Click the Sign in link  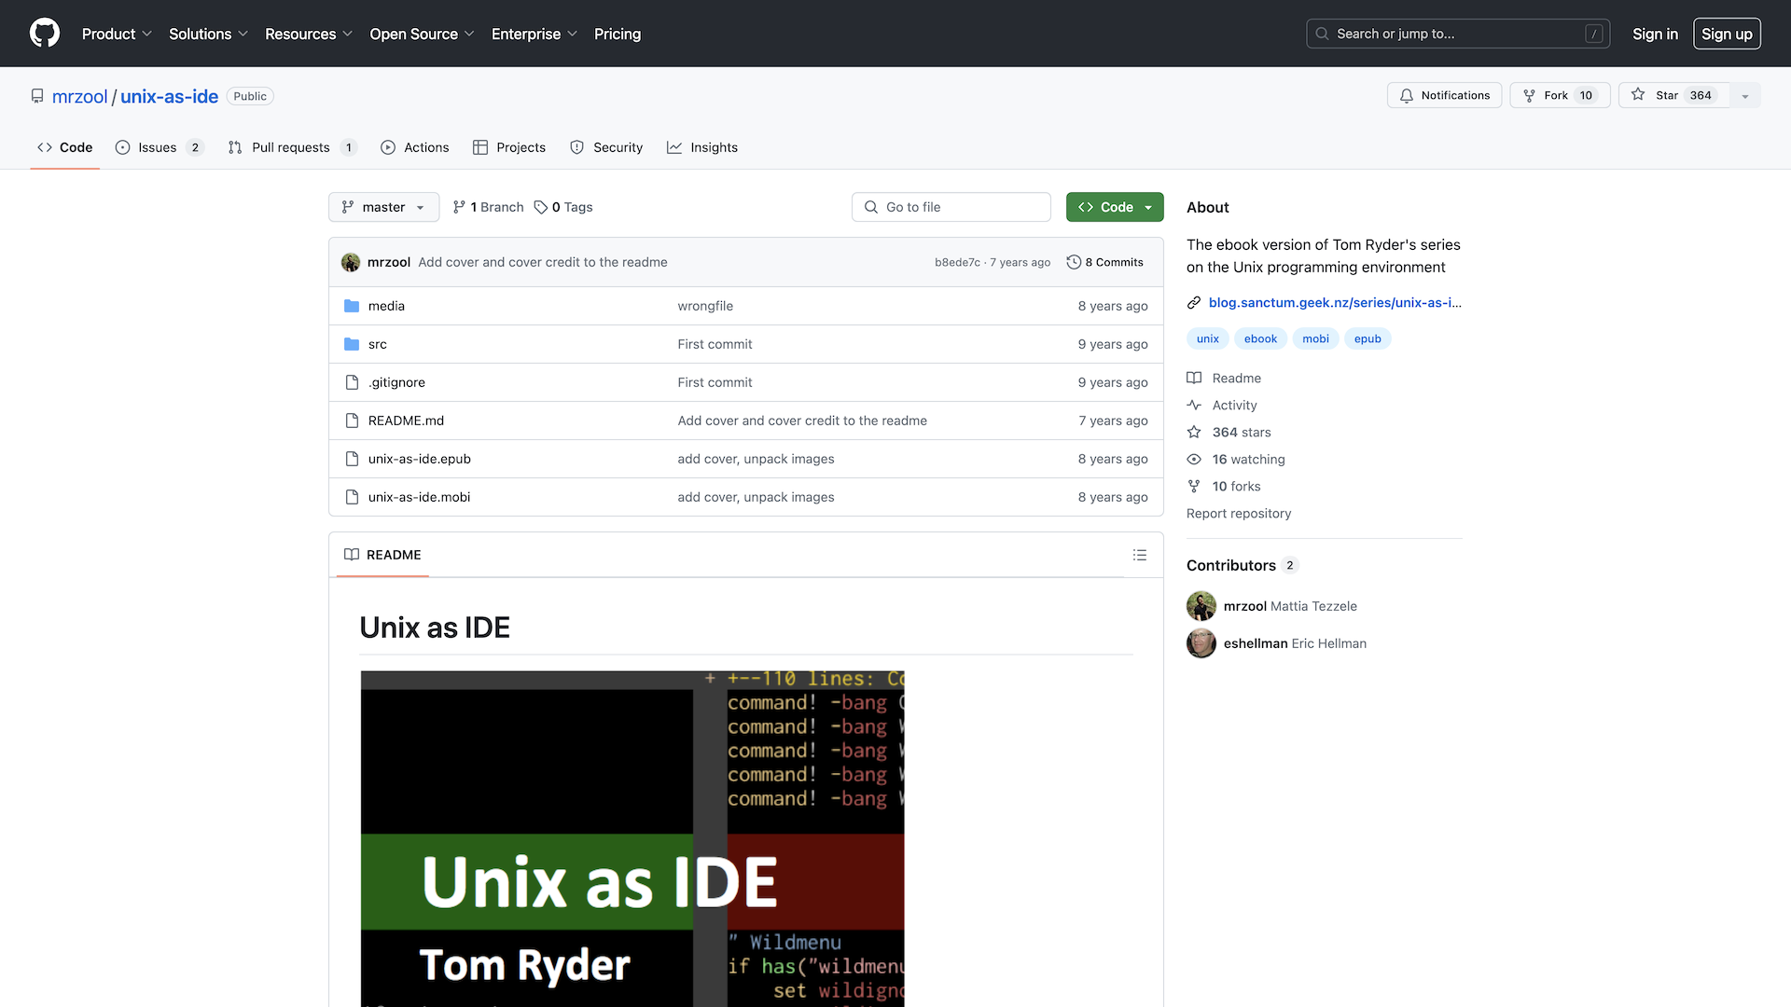[1655, 34]
